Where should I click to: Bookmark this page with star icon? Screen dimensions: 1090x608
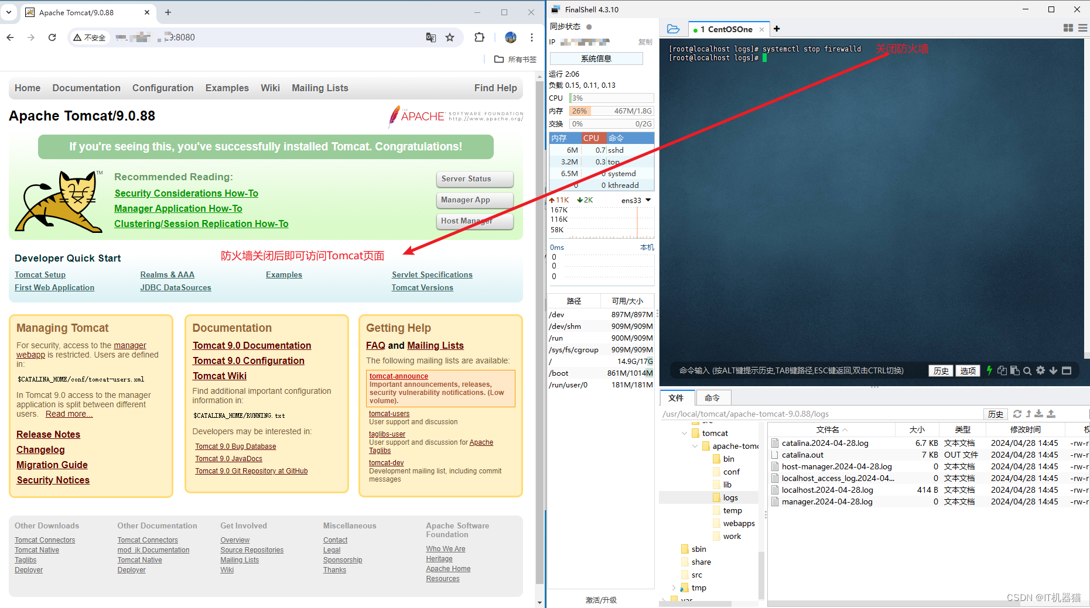tap(450, 37)
